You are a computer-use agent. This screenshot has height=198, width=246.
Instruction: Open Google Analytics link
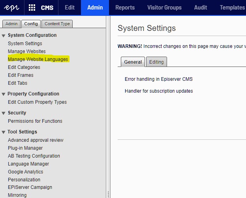pos(25,172)
